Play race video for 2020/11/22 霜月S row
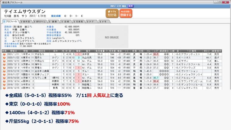 (x=4, y=57)
